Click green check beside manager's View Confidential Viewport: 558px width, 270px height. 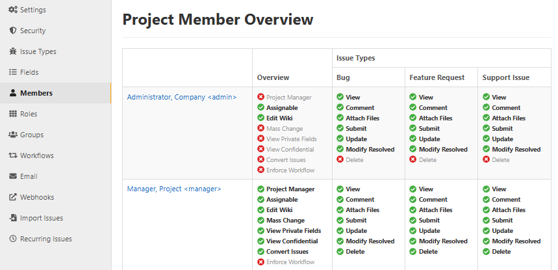tap(261, 241)
